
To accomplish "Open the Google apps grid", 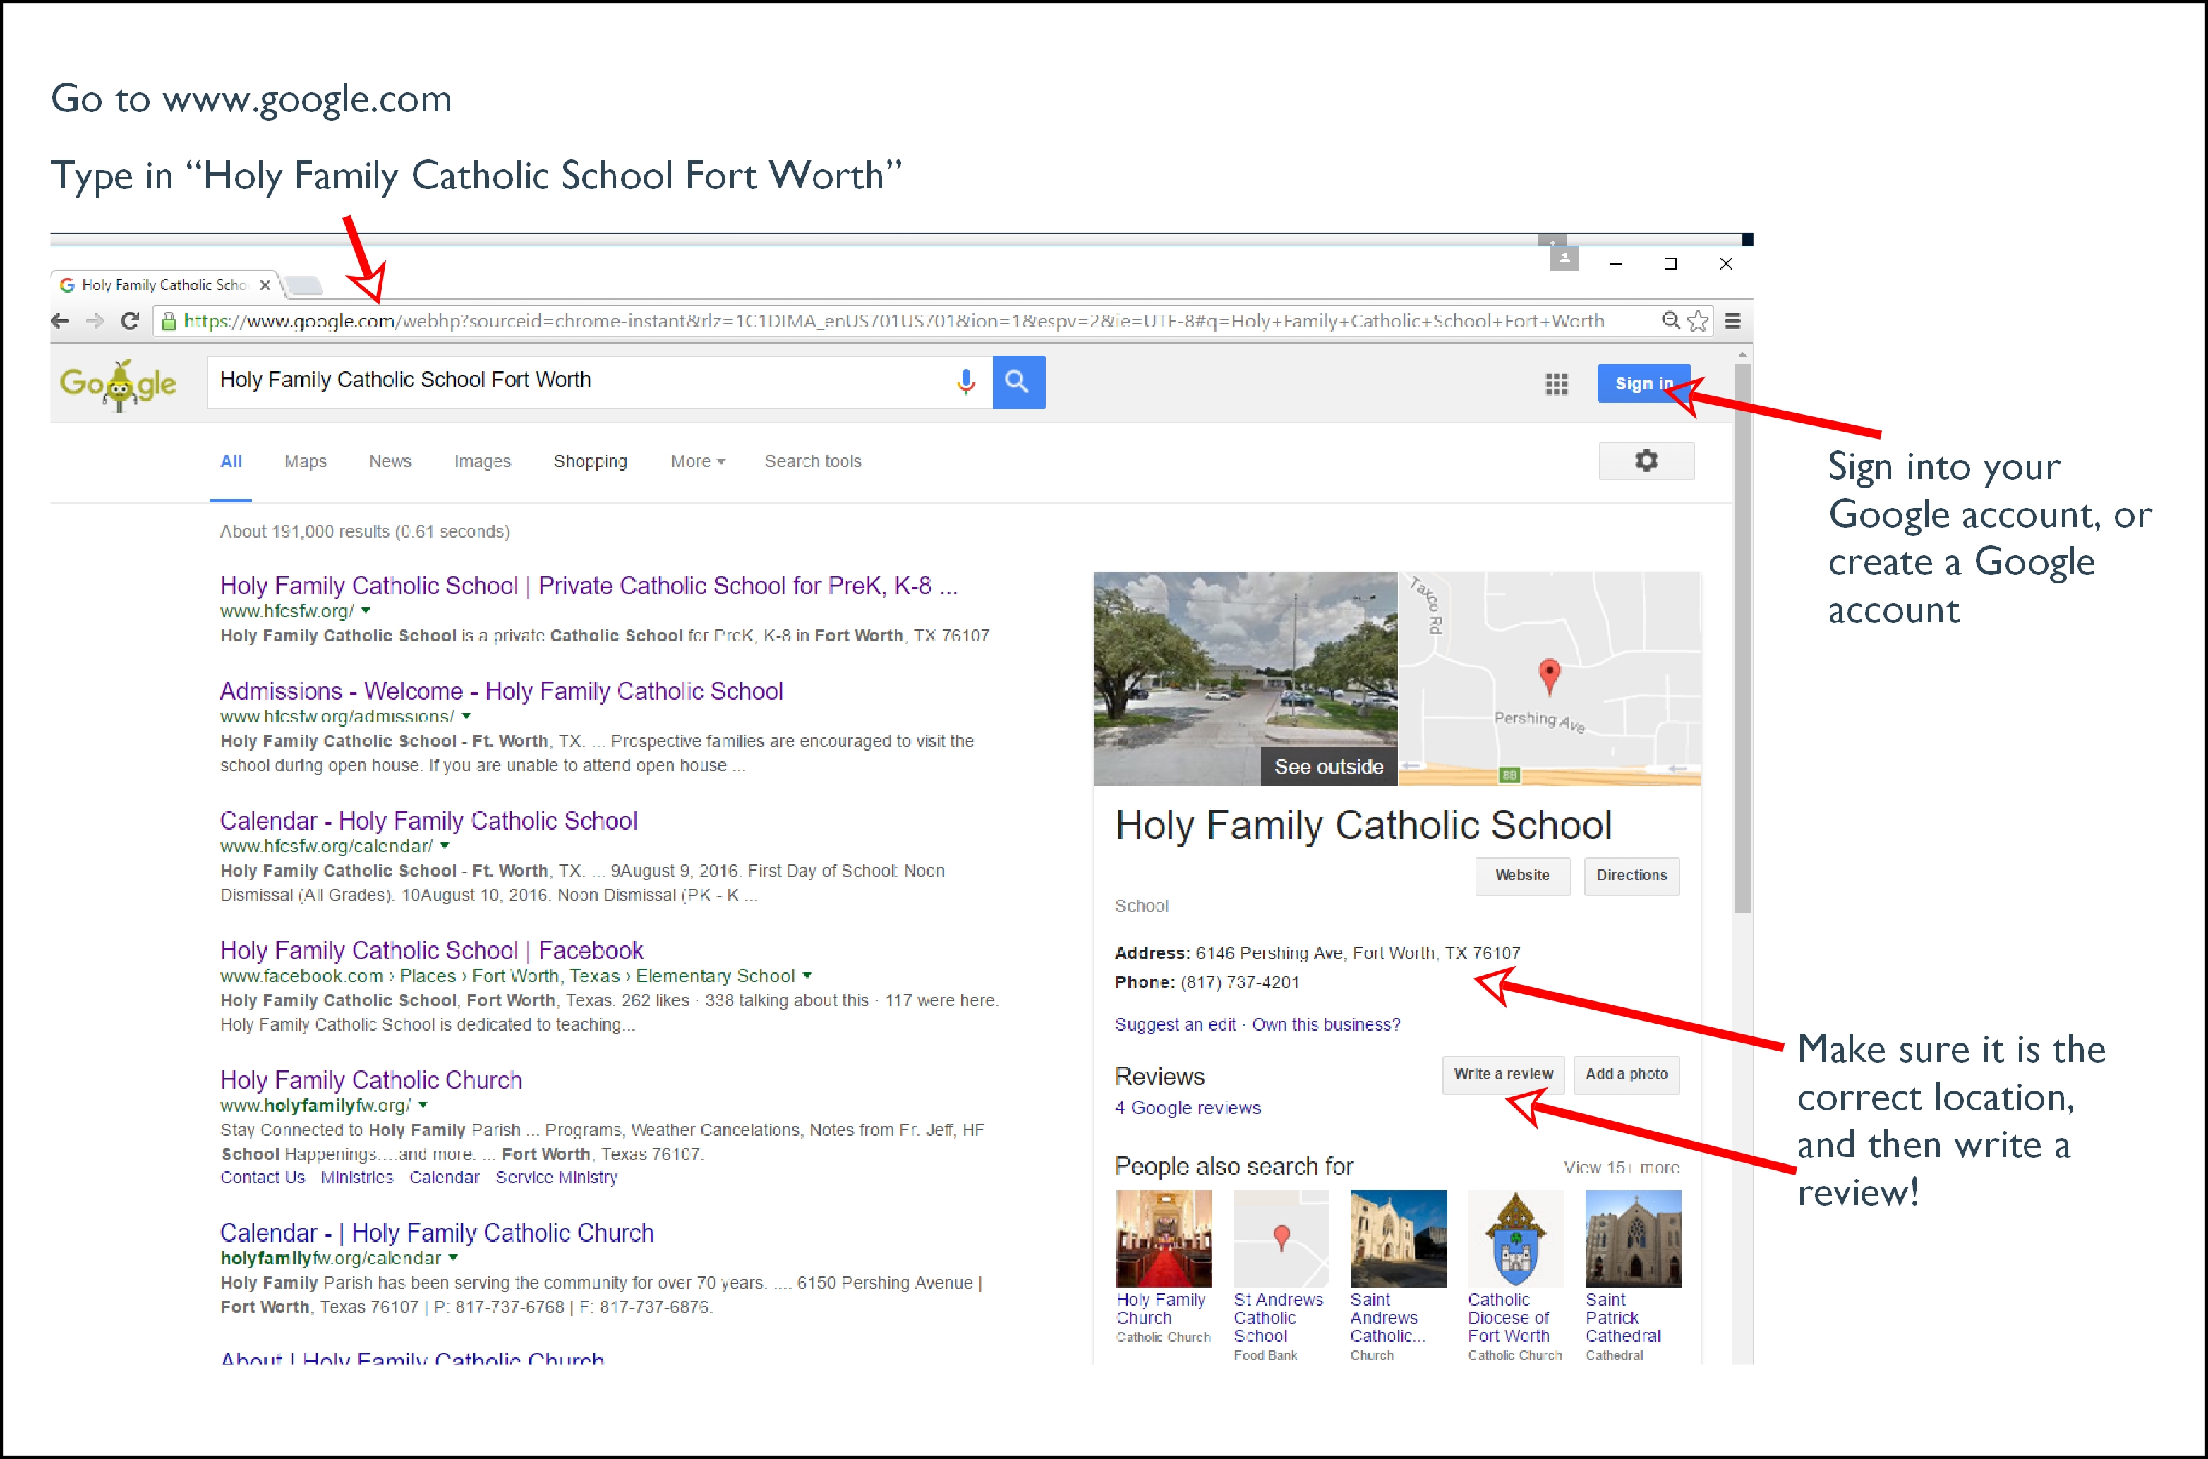I will pos(1557,383).
